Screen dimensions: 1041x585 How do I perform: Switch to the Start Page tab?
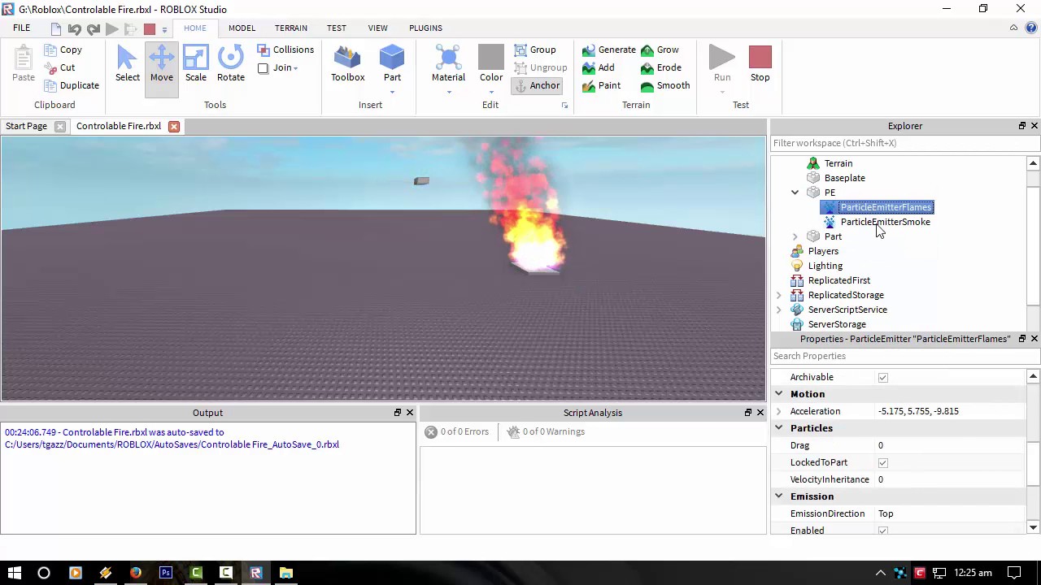(26, 126)
